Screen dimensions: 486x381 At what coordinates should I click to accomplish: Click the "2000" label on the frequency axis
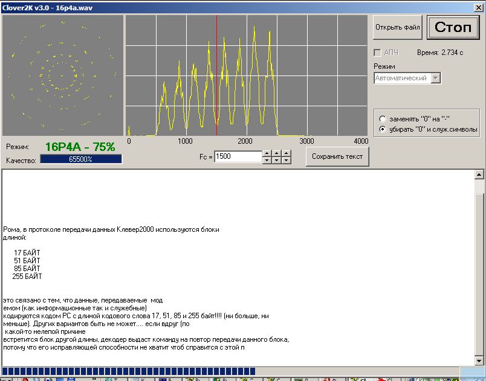pos(245,141)
